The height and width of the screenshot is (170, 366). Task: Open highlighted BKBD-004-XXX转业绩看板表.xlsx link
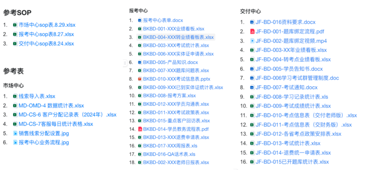pos(178,37)
